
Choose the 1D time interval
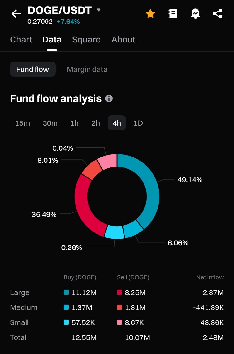click(x=138, y=123)
